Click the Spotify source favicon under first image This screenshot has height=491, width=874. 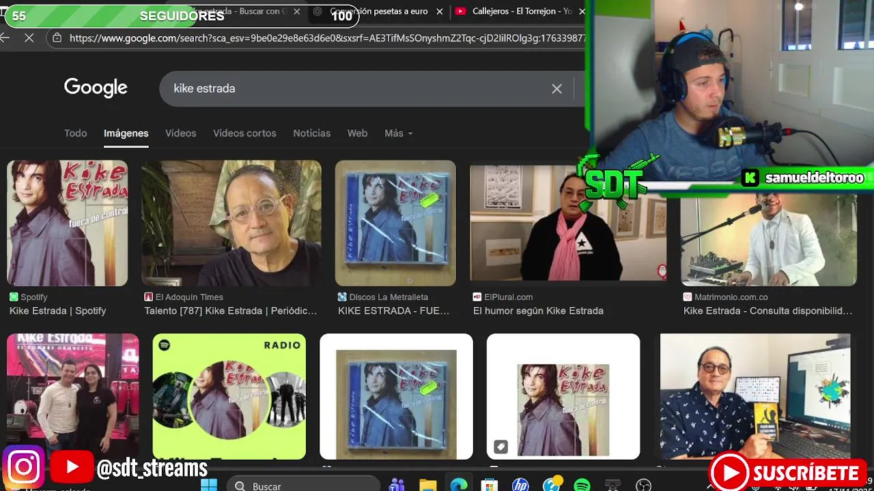point(14,297)
